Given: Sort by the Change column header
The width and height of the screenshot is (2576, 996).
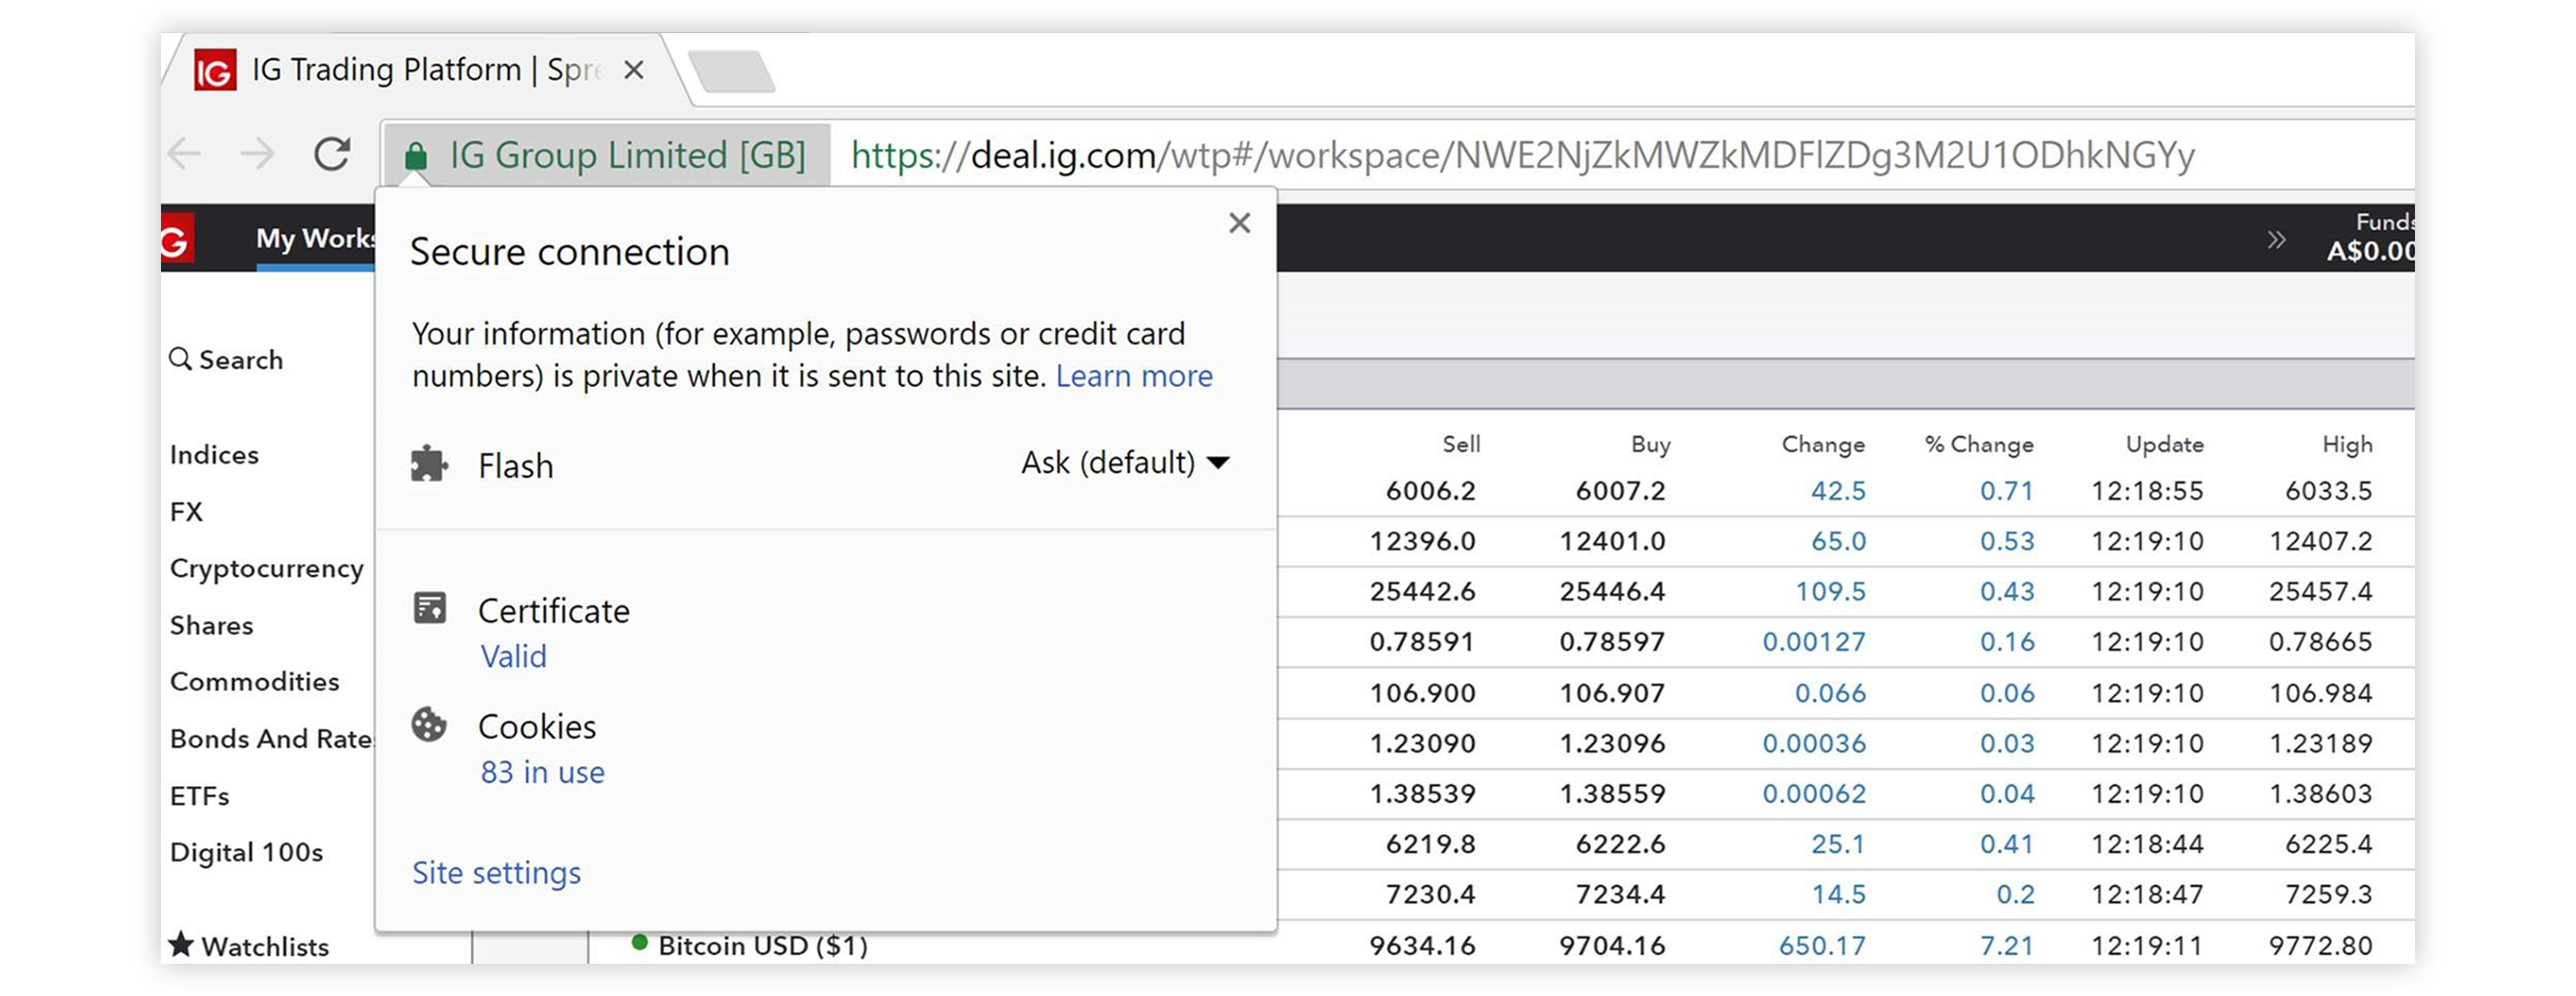Looking at the screenshot, I should click(1823, 445).
